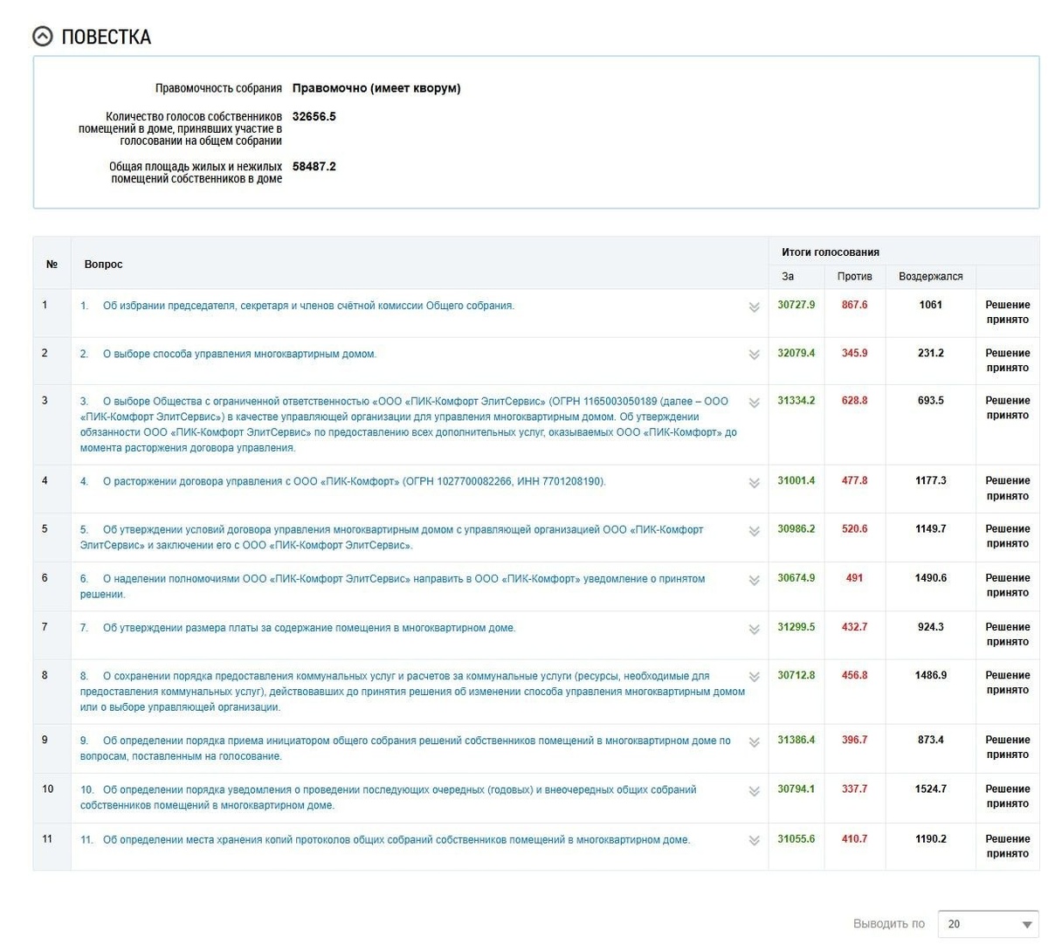Click the 'Вопрос' column header
Screen dimensions: 1048x951
[103, 264]
